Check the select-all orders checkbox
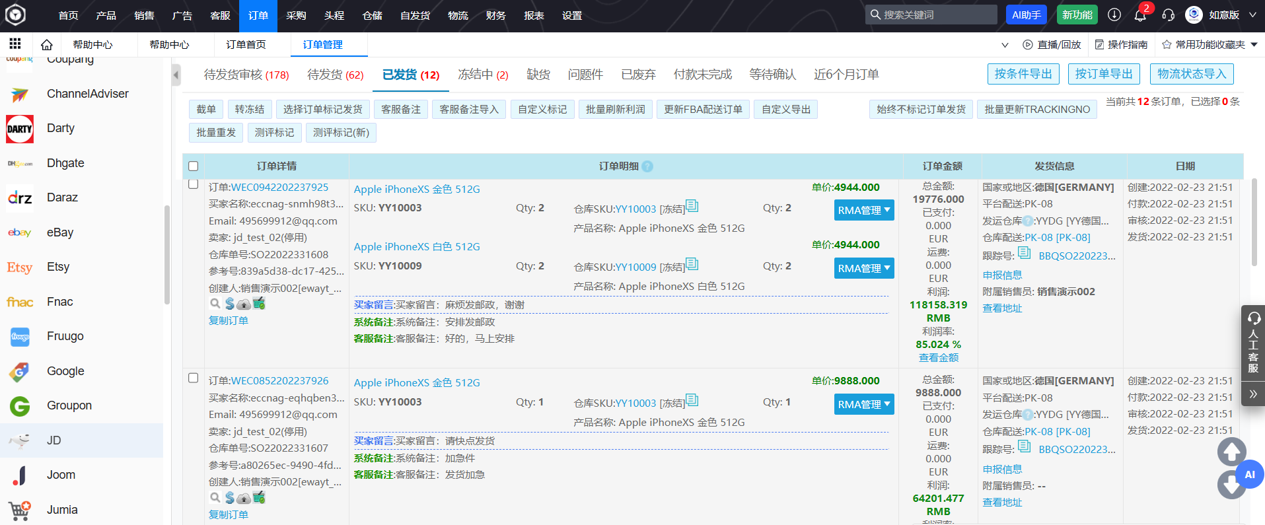1265x525 pixels. tap(194, 166)
